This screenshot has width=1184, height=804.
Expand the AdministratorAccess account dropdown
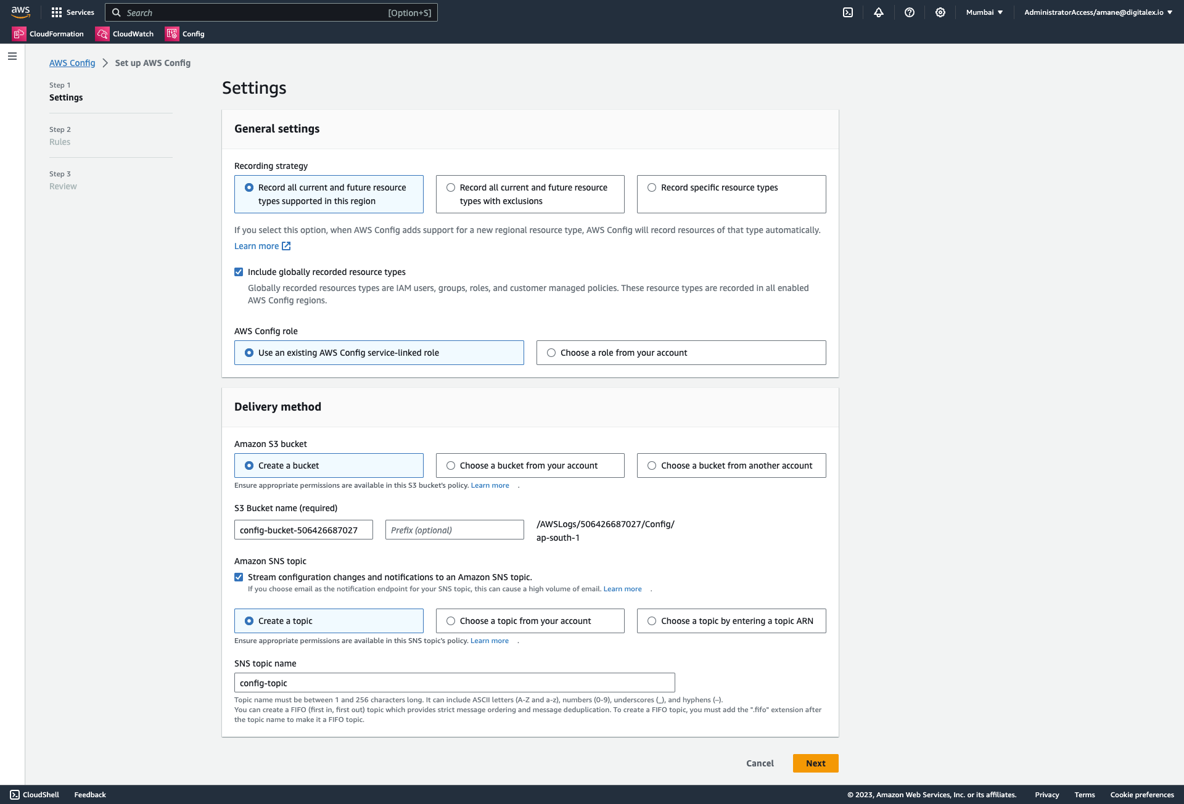(x=1098, y=12)
